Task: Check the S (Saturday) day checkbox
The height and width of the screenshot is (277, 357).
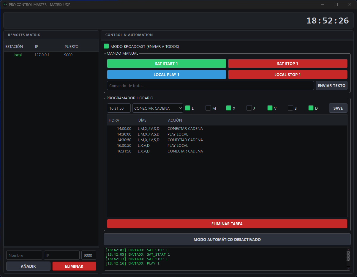Action: (290, 108)
